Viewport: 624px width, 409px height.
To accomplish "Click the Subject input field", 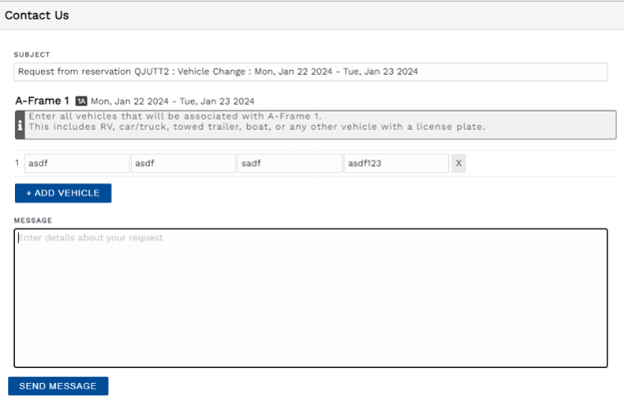I will point(311,72).
